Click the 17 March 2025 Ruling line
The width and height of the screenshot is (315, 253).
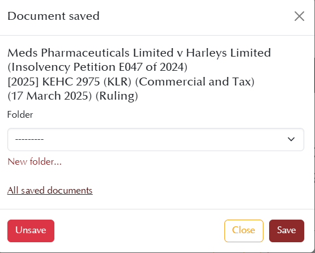click(73, 96)
